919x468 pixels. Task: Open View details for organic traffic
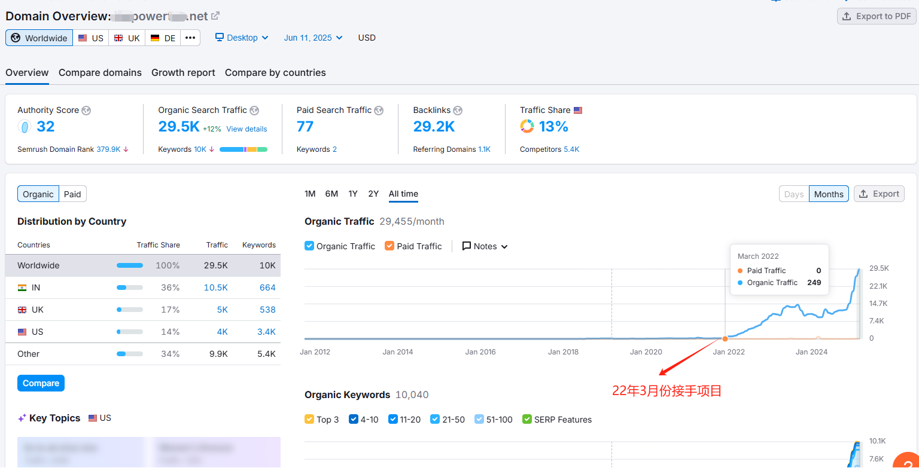[x=247, y=129]
